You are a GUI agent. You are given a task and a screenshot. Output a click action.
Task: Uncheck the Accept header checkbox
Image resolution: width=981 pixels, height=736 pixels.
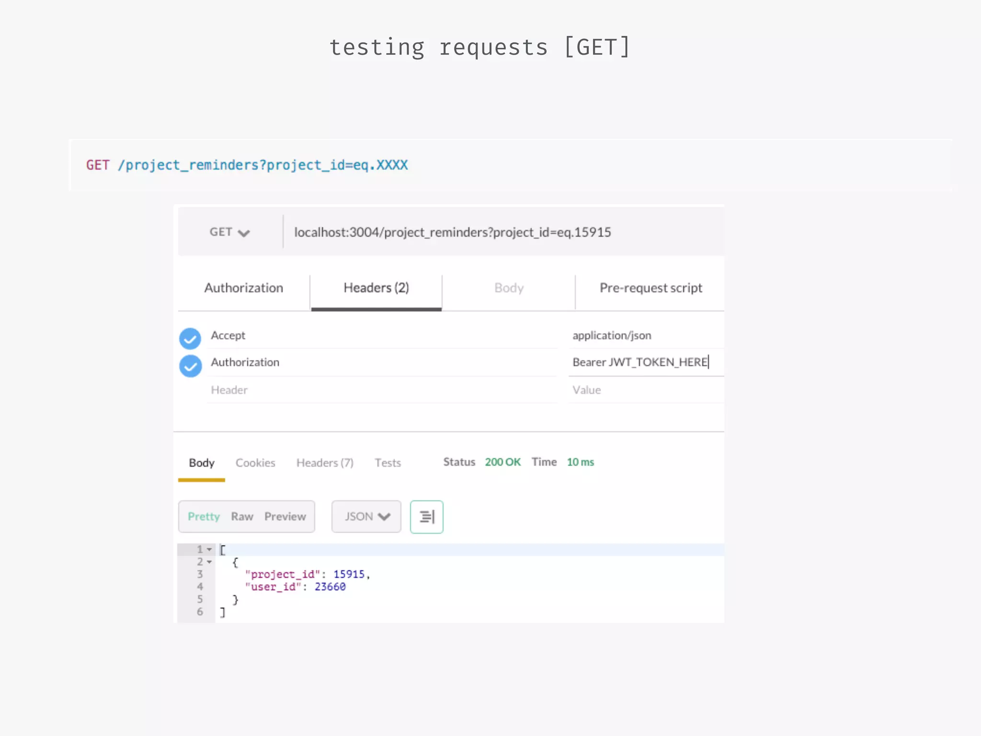(190, 339)
